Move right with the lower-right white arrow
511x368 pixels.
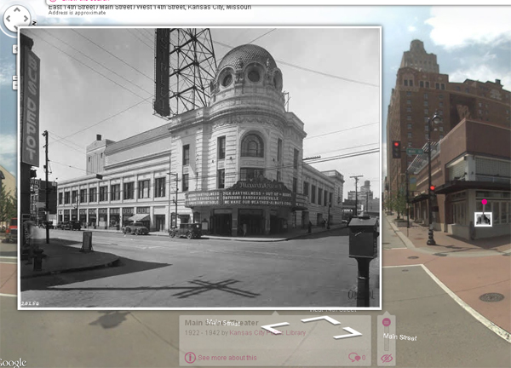(348, 333)
